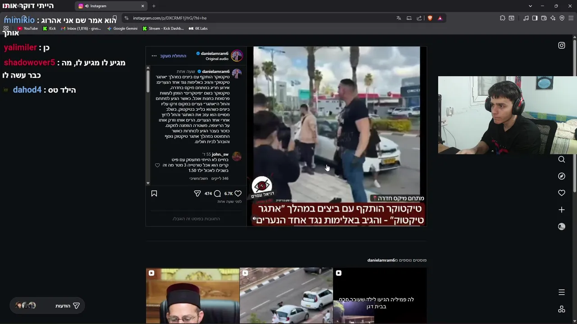Save the post with the bookmark icon

click(154, 193)
